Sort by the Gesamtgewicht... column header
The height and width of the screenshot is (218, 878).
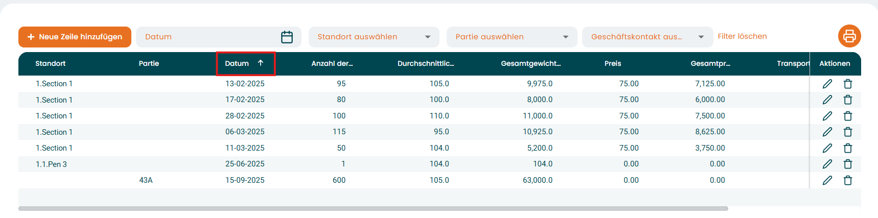[531, 63]
